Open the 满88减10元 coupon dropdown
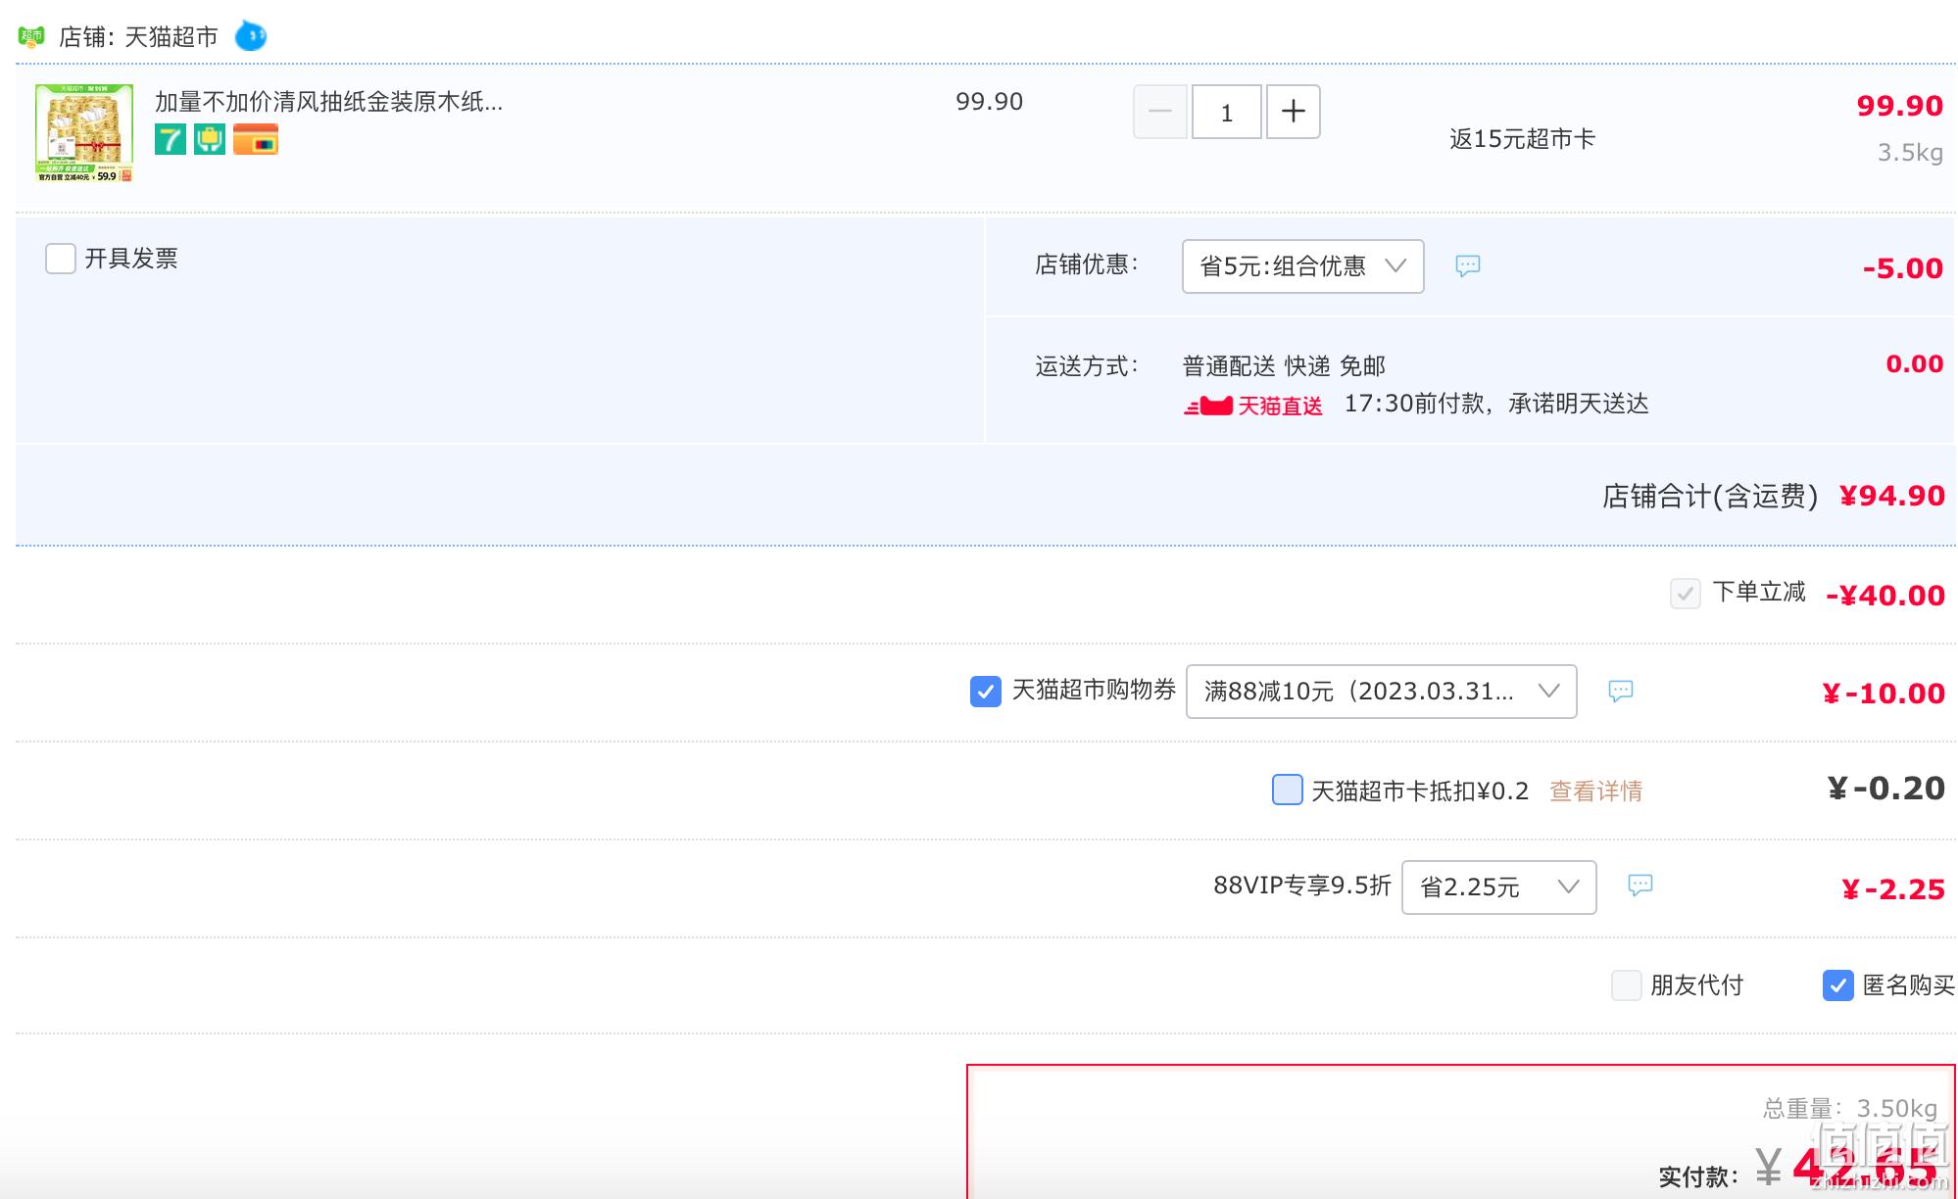 pyautogui.click(x=1381, y=692)
